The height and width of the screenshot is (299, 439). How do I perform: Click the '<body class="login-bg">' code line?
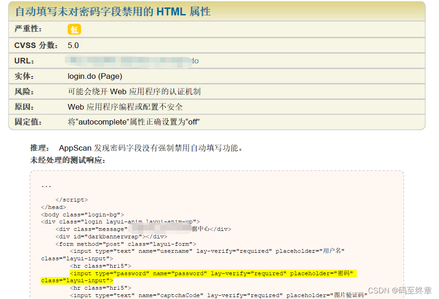click(83, 215)
